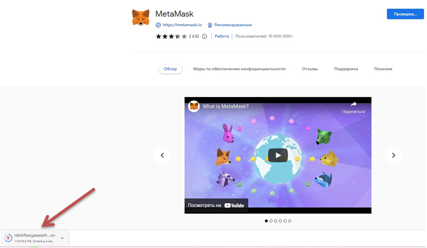Open the https://metamask.io publisher link
This screenshot has height=248, width=427.
[x=182, y=25]
